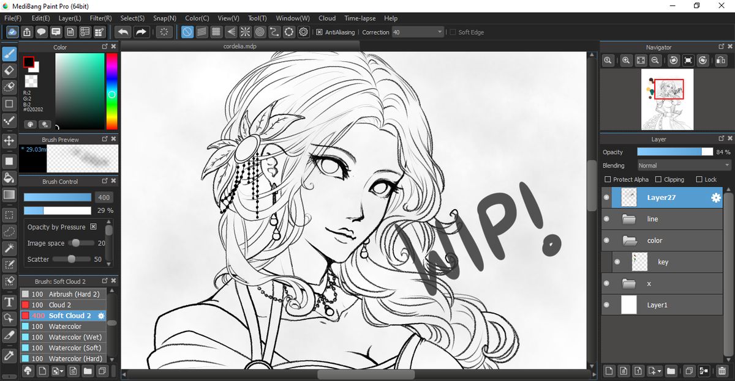Select the Text tool
The image size is (735, 381).
pos(9,302)
